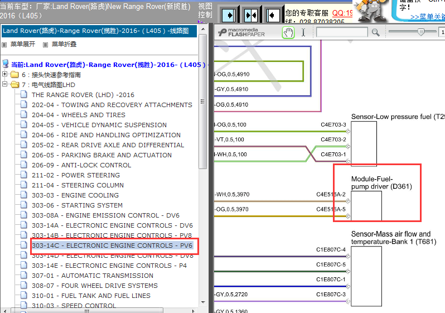Open 307-01 Automatic Transmission
The image size is (445, 313).
(x=92, y=276)
